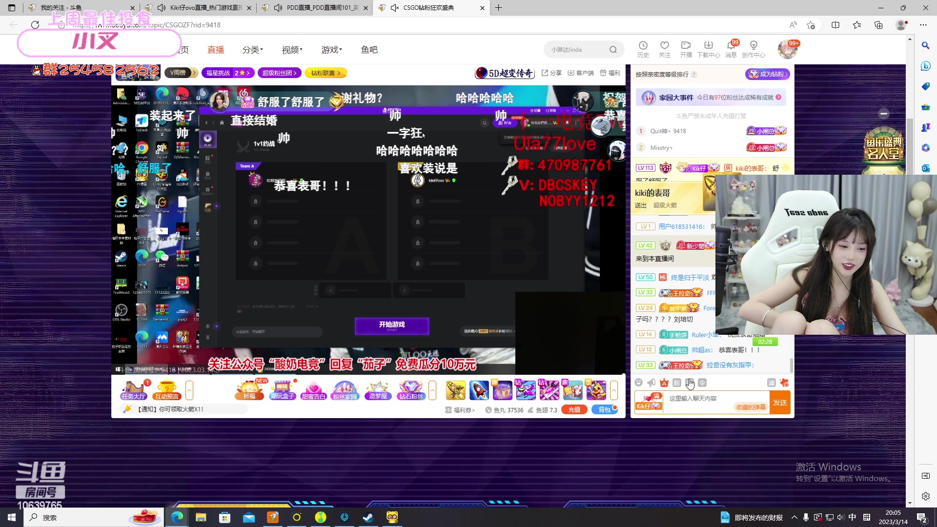Image resolution: width=937 pixels, height=527 pixels.
Task: Open the 钻石粉丝 diamond icon
Action: [x=411, y=390]
